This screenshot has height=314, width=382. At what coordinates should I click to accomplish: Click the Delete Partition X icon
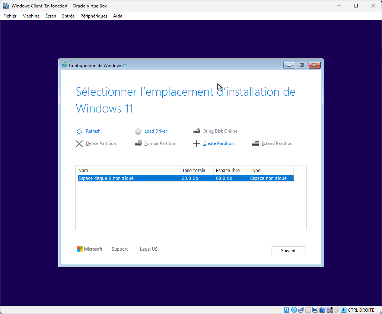[x=79, y=144]
